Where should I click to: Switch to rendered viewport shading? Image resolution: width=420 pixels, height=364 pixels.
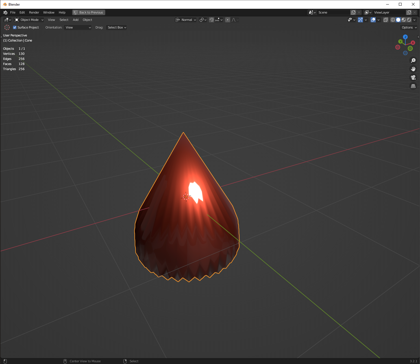(x=409, y=20)
